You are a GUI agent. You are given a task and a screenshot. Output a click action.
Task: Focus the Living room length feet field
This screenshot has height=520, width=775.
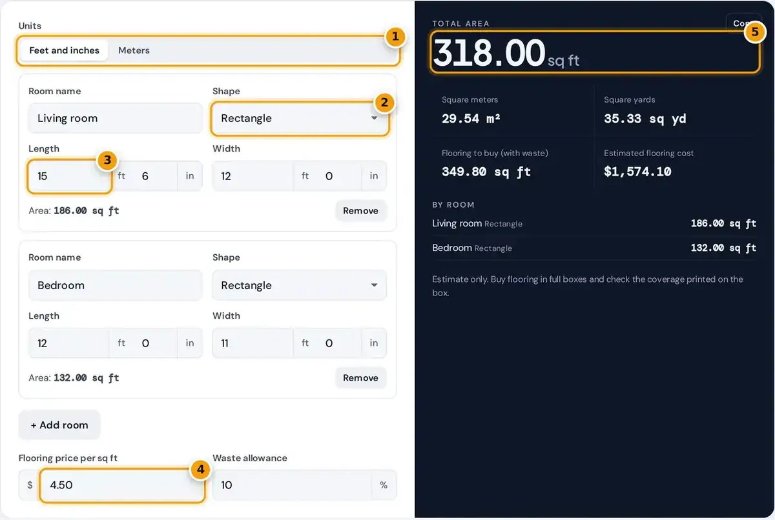[70, 176]
